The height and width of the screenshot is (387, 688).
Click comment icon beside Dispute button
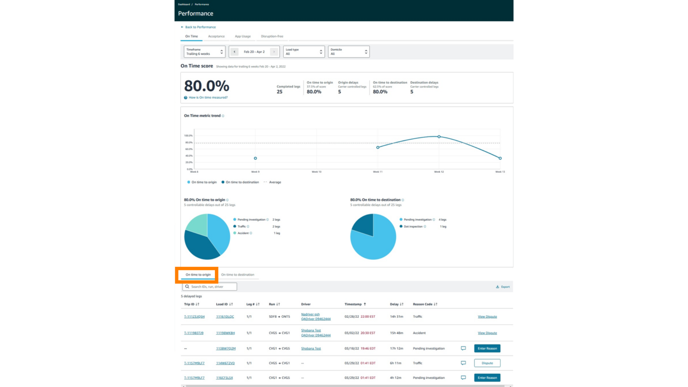(463, 363)
